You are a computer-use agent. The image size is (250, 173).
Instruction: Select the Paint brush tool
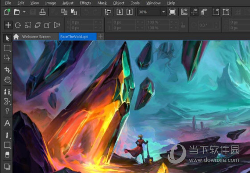pyautogui.click(x=7, y=135)
